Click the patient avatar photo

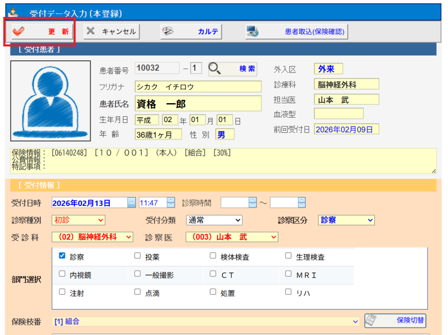(50, 101)
